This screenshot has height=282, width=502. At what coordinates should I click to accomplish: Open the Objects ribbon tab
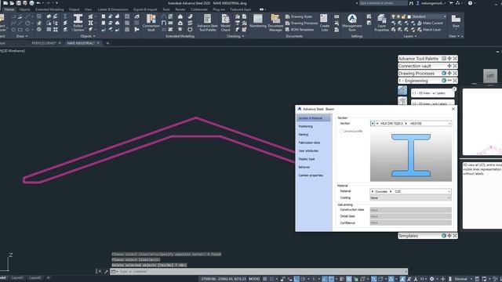tap(24, 9)
